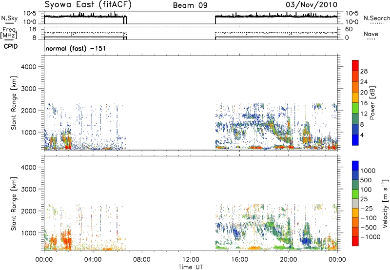Click the '28' power colorbar label
The image size is (390, 270).
pyautogui.click(x=364, y=71)
